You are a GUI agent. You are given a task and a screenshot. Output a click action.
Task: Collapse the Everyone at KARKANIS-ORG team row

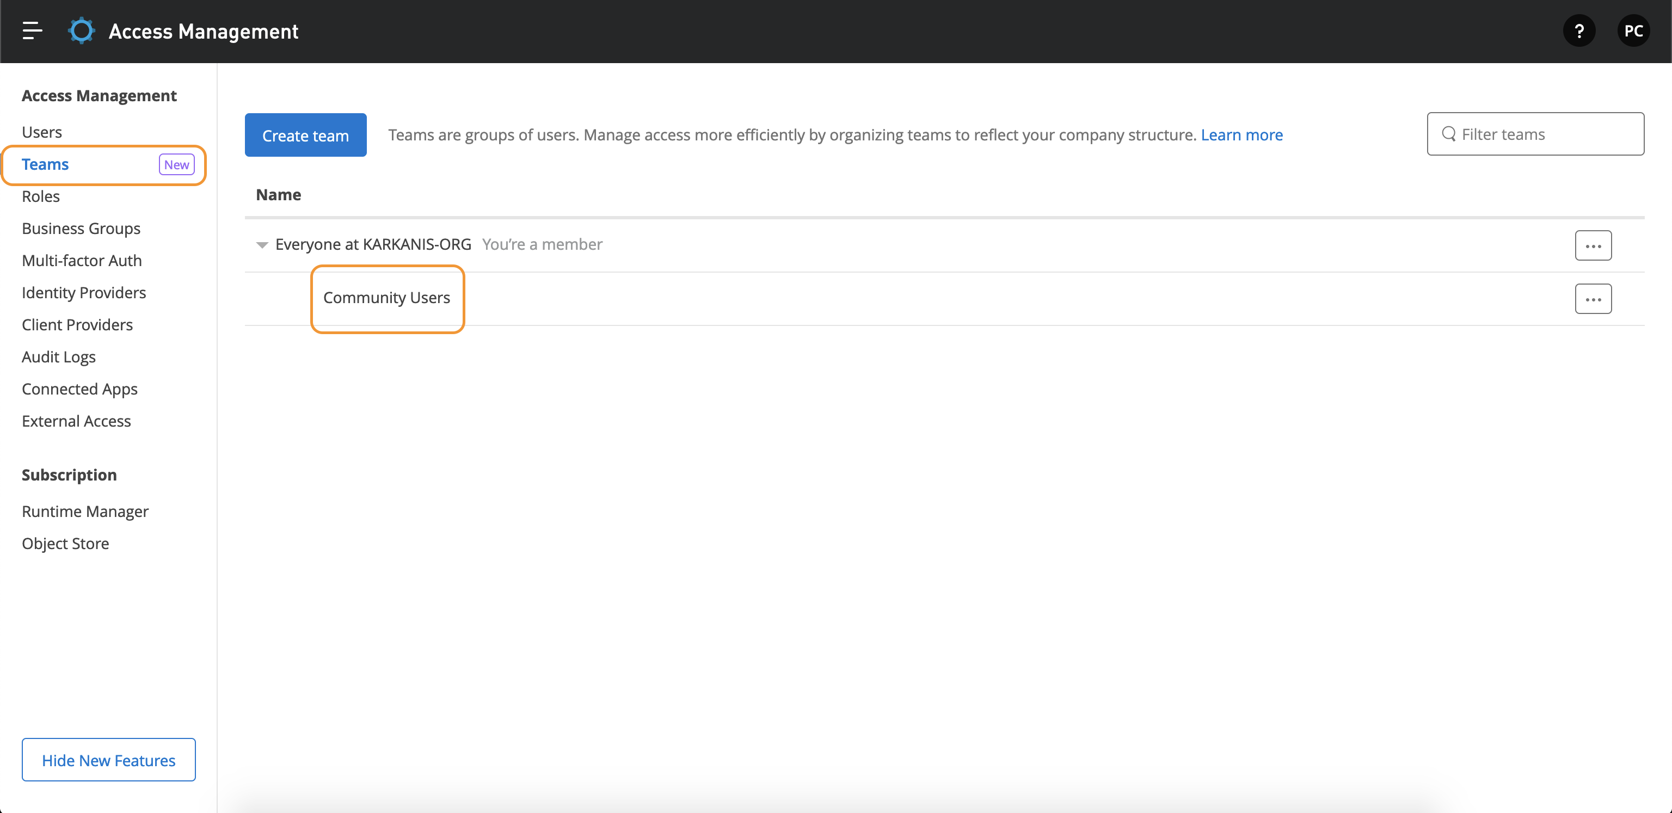click(262, 245)
